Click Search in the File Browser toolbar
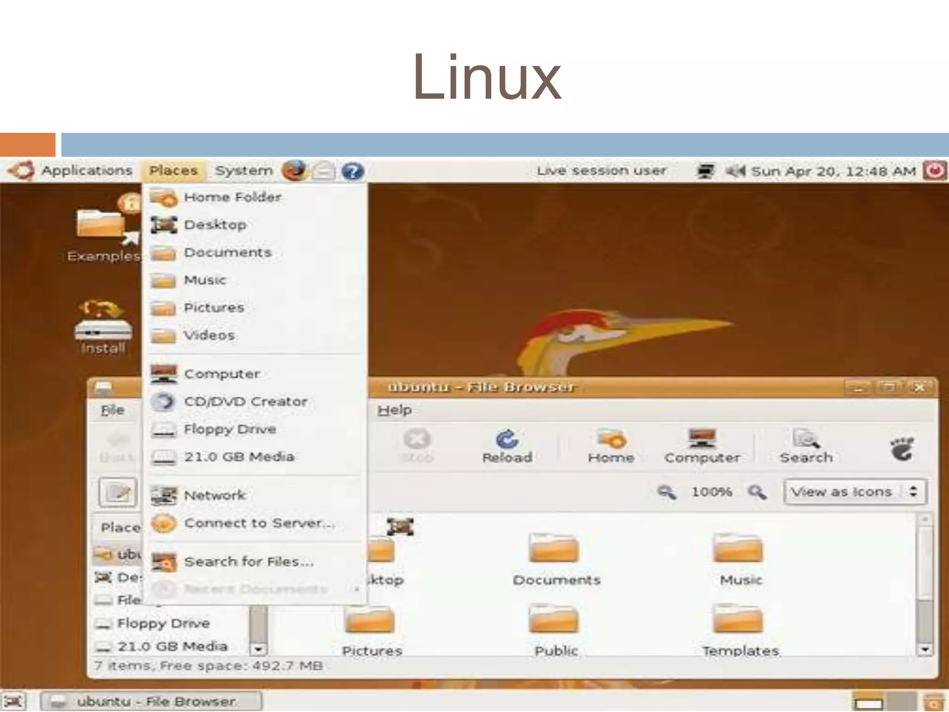Viewport: 949px width, 712px height. point(806,446)
